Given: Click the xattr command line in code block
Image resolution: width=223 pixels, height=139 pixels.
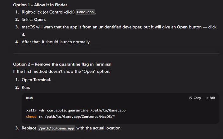Looking at the screenshot, I should [x=76, y=110].
